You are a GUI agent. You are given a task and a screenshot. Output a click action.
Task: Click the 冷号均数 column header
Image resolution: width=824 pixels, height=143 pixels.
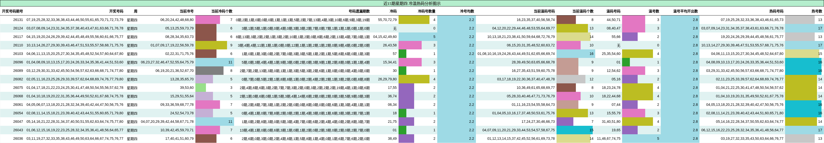click(x=467, y=11)
